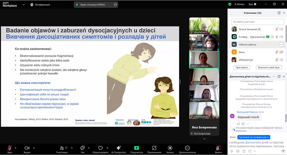The image size is (287, 155).
Task: Open Групповой чат конференции recipient dropdown
Action: pos(254,137)
